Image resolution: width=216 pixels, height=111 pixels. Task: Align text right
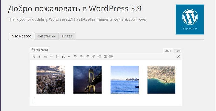pyautogui.click(x=87, y=57)
